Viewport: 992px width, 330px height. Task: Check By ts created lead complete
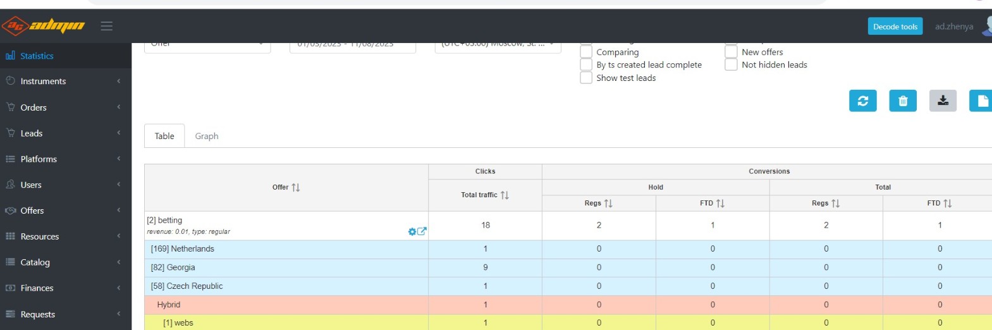[586, 64]
